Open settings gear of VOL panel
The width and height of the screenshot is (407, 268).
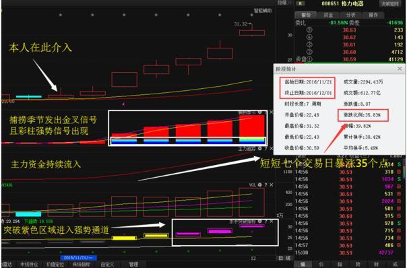(260, 185)
